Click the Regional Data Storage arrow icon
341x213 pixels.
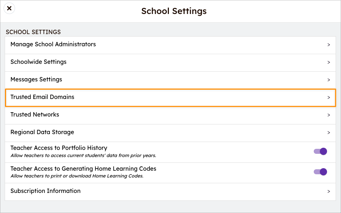[328, 132]
